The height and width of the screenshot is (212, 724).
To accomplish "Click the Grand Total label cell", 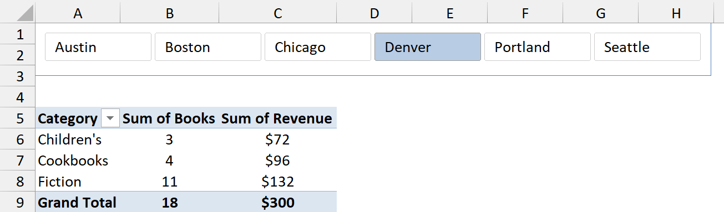I will tap(78, 203).
